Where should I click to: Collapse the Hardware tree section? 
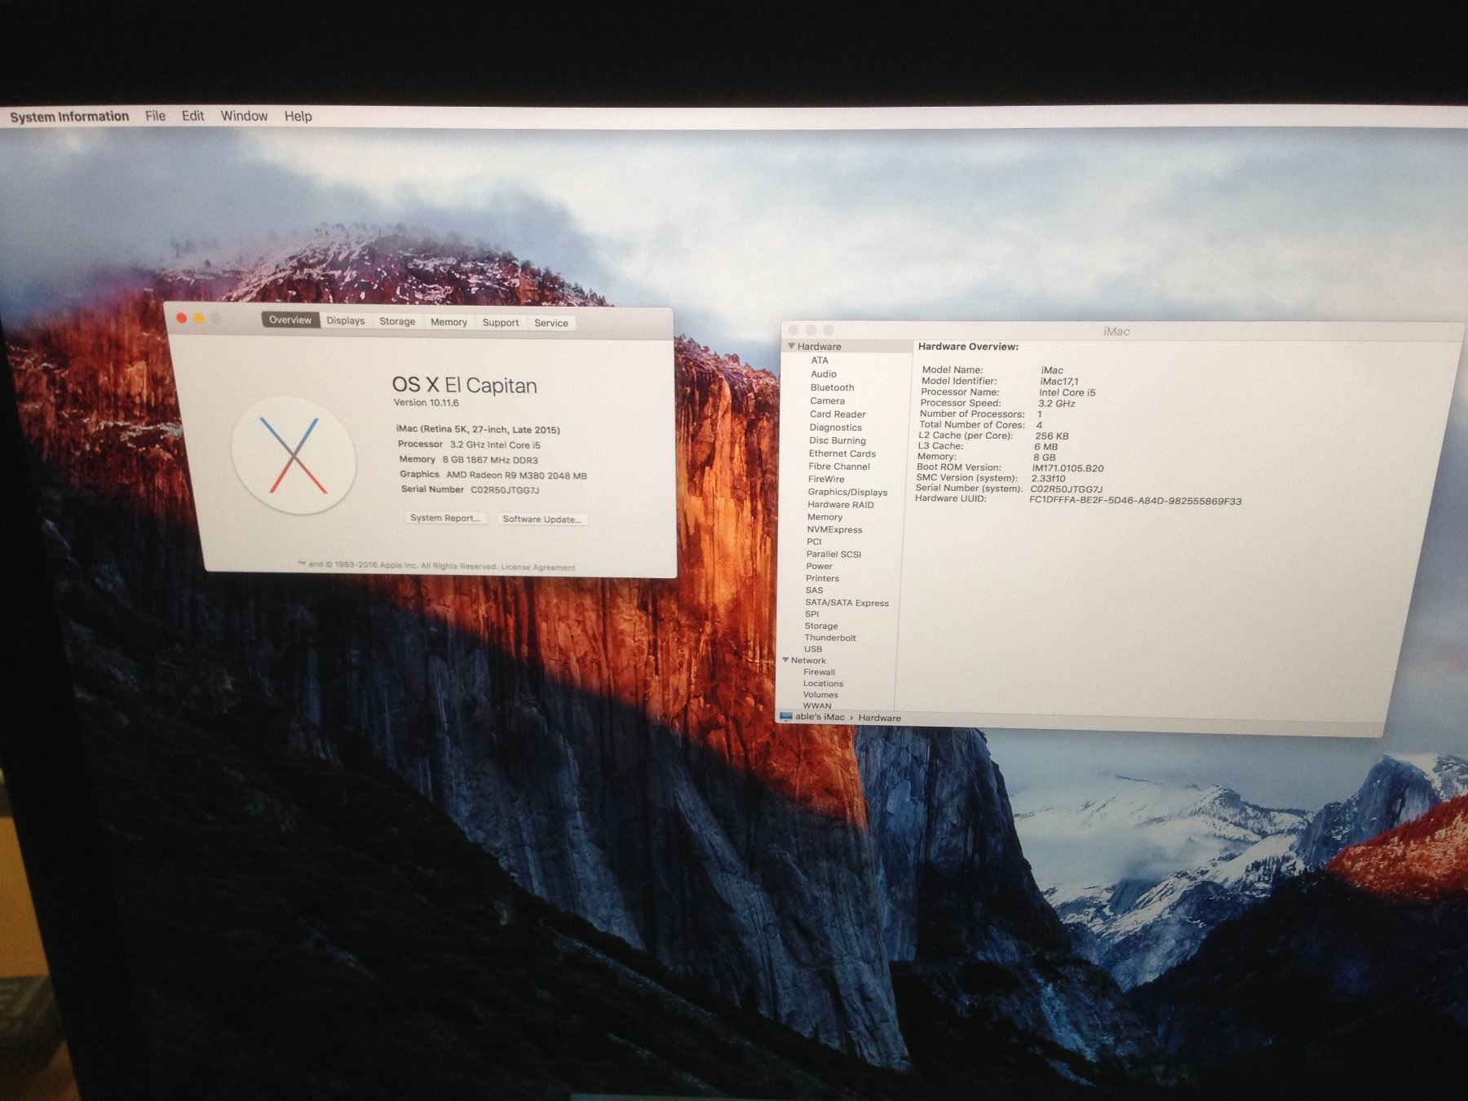tap(791, 347)
